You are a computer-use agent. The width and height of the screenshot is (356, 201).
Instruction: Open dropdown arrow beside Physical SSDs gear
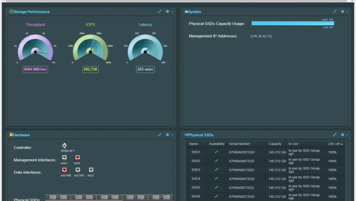click(x=347, y=135)
